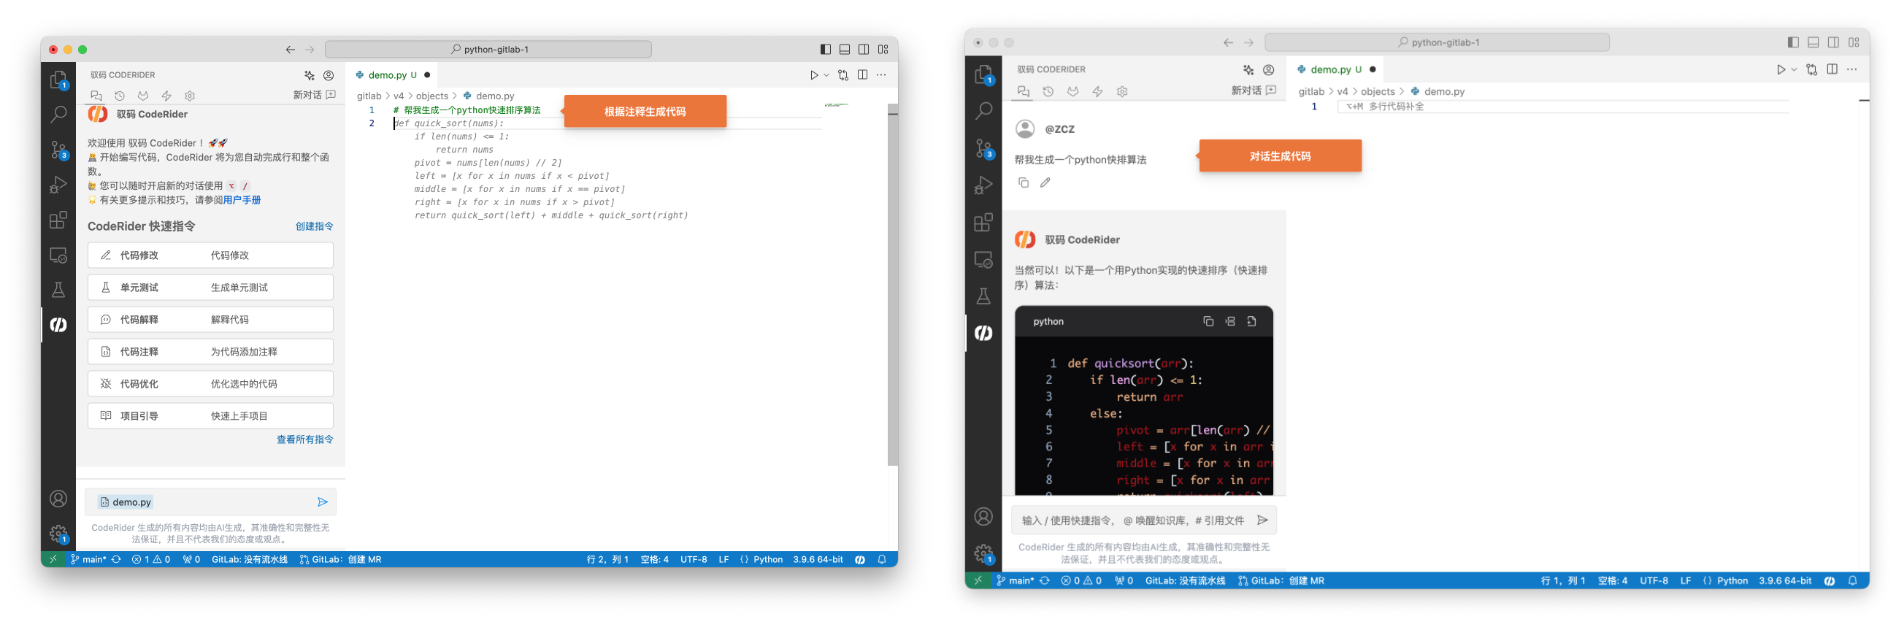This screenshot has height=630, width=1896.
Task: Edit the user message in right window chat
Action: click(x=1045, y=183)
